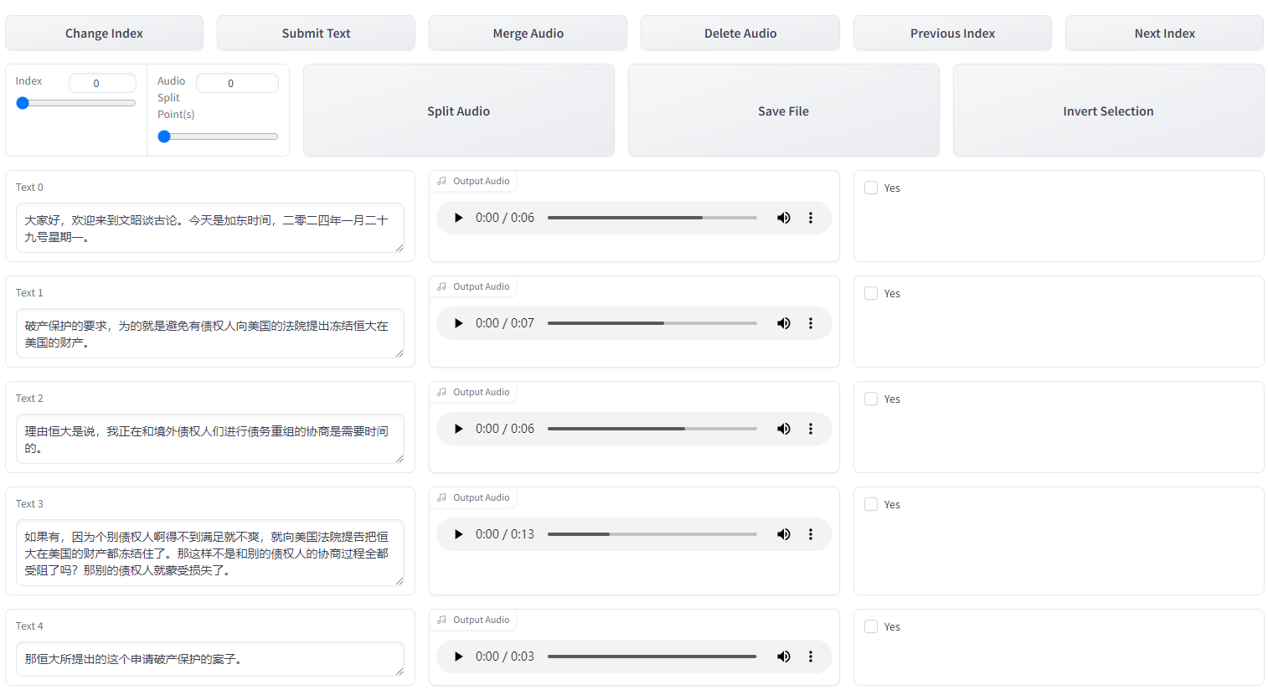Click the Merge Audio button
1268x690 pixels.
[528, 33]
